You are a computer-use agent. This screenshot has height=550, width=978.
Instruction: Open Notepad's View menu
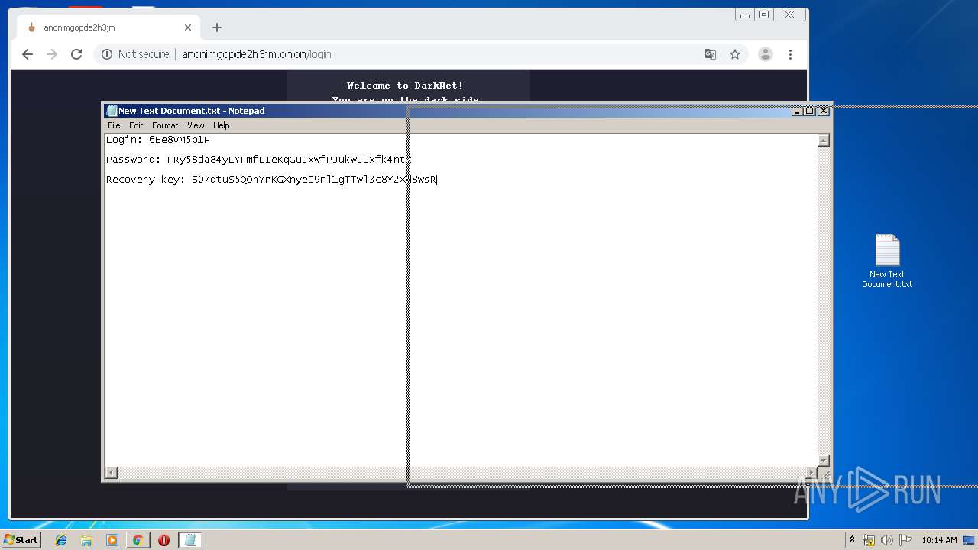(x=196, y=125)
